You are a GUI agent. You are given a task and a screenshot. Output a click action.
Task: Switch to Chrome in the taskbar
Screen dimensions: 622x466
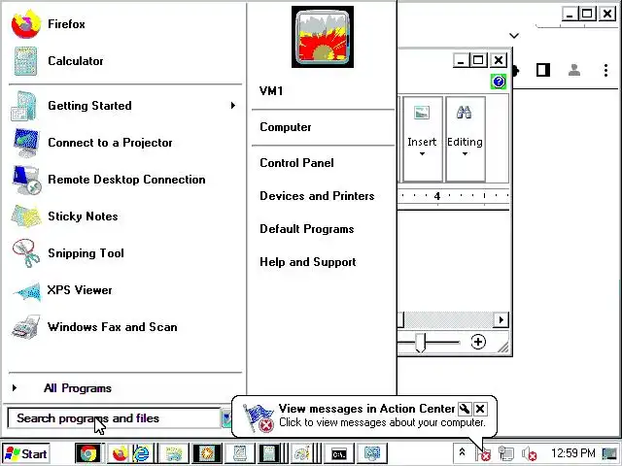tap(88, 453)
